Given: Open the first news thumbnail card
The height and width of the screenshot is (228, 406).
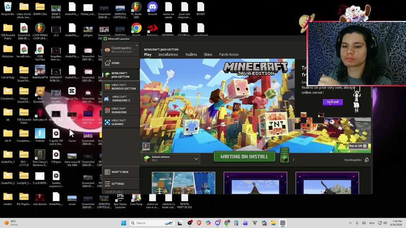Looking at the screenshot, I should click(x=183, y=183).
